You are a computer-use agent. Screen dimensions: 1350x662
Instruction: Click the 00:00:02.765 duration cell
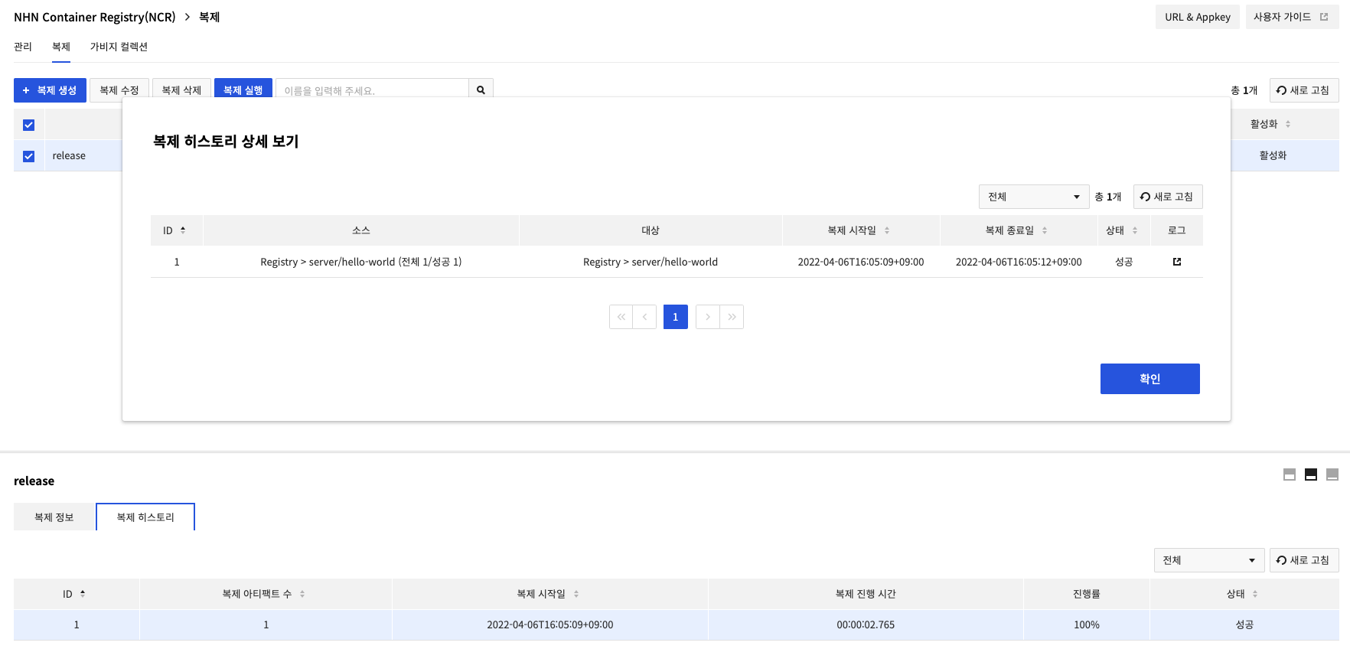pyautogui.click(x=866, y=625)
